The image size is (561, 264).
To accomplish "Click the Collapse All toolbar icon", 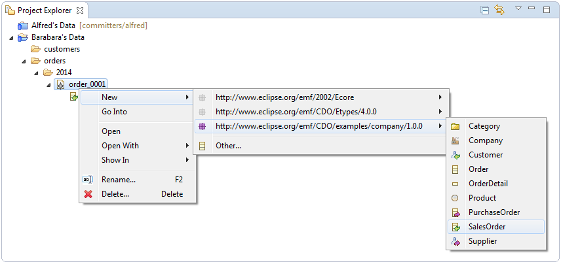I will click(485, 10).
